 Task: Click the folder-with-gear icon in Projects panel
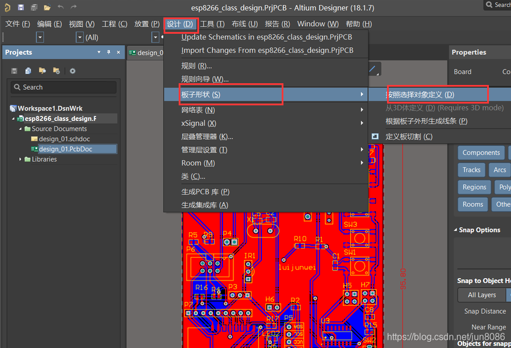click(56, 71)
